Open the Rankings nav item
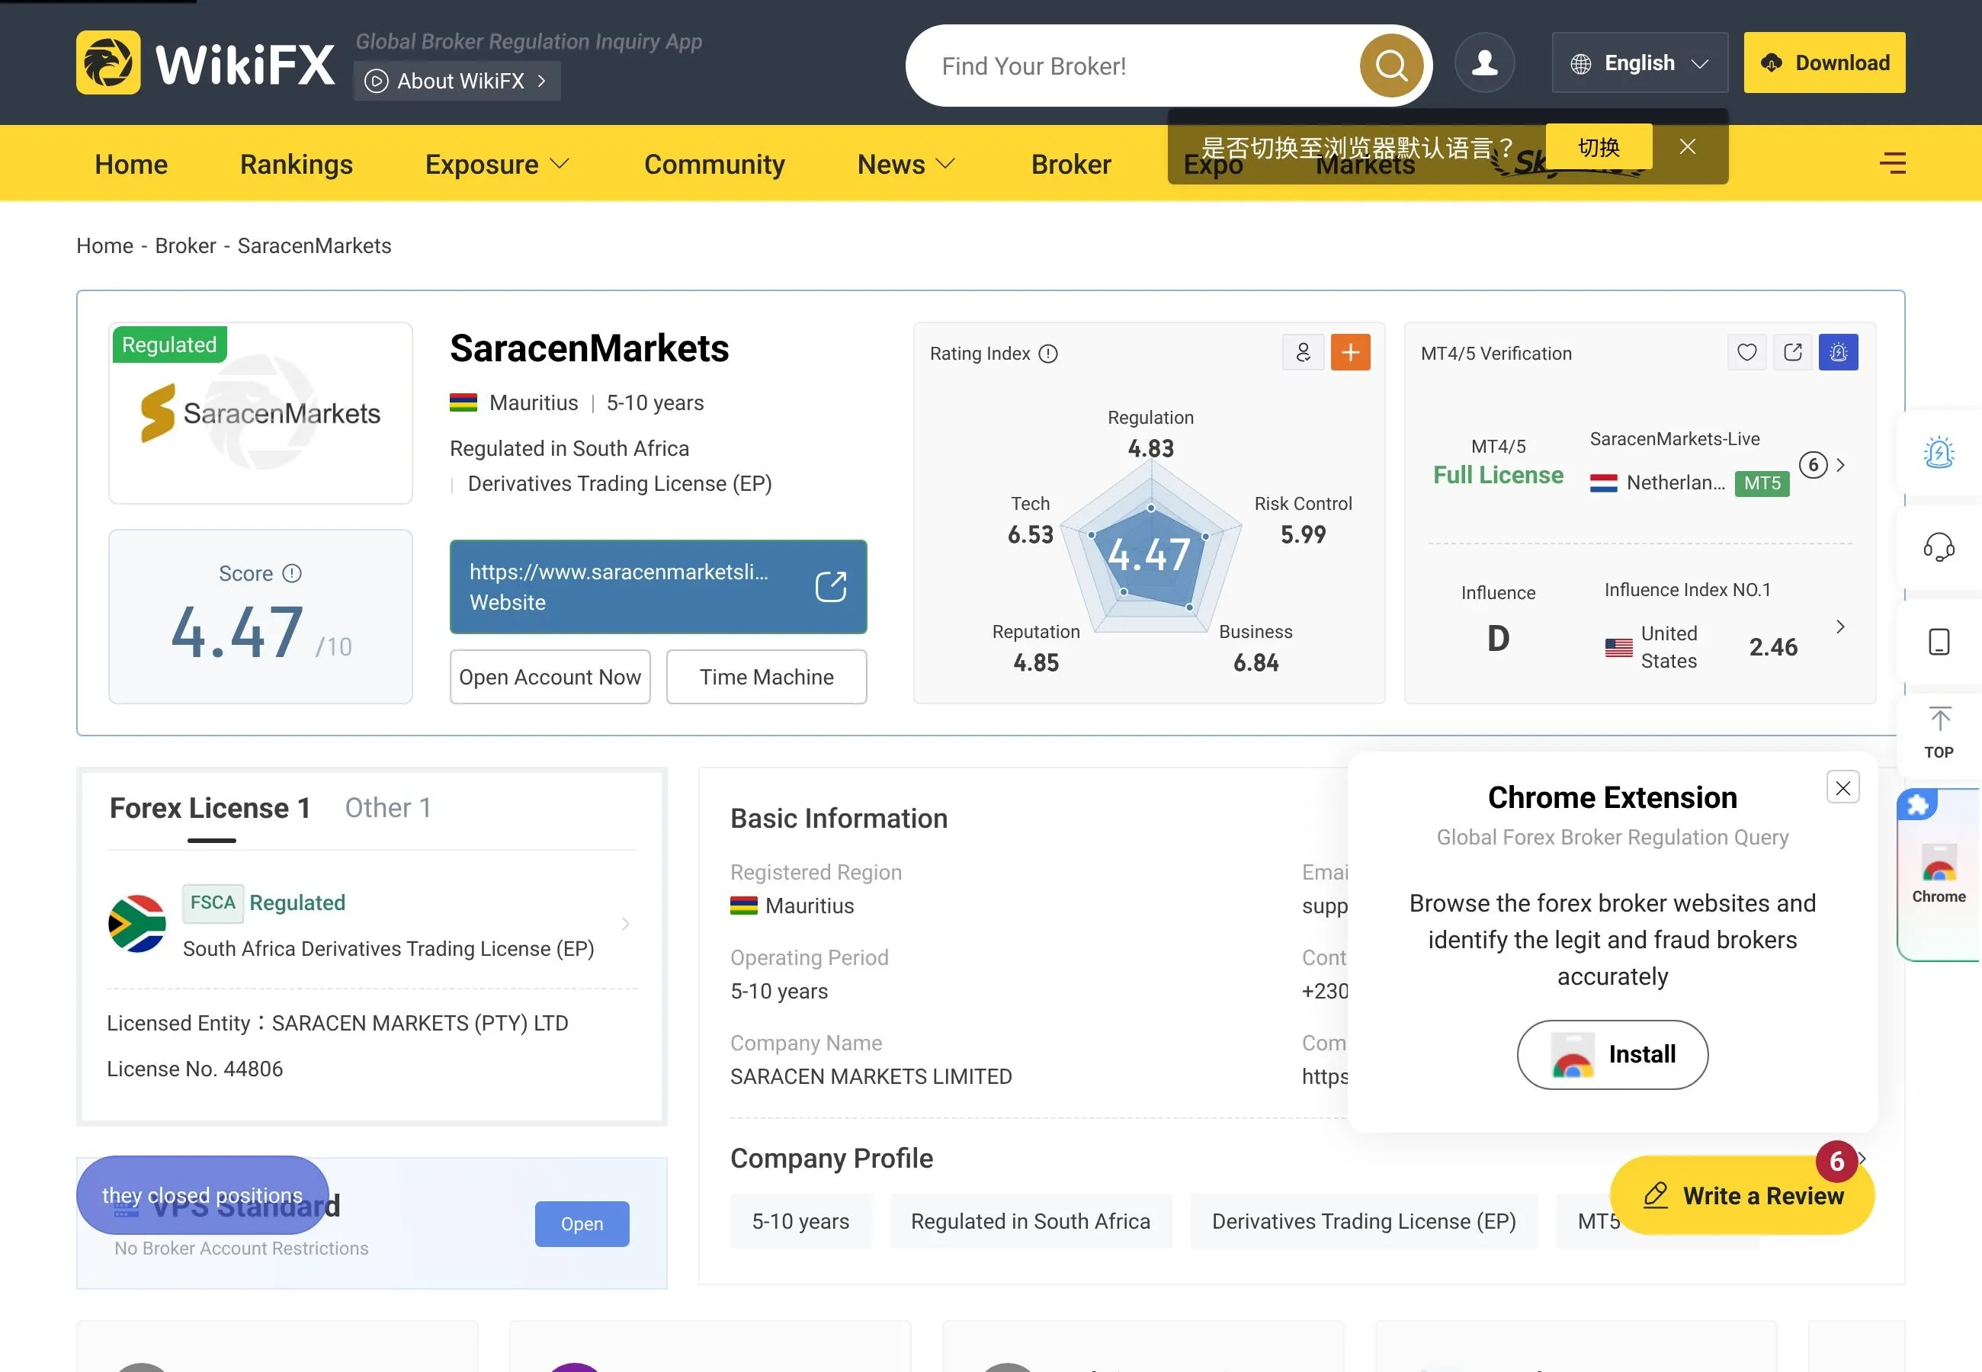The width and height of the screenshot is (1982, 1372). pyautogui.click(x=297, y=164)
